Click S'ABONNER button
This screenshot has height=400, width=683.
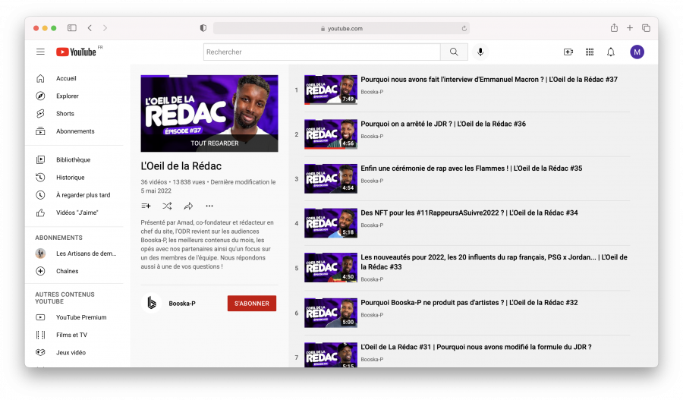252,304
